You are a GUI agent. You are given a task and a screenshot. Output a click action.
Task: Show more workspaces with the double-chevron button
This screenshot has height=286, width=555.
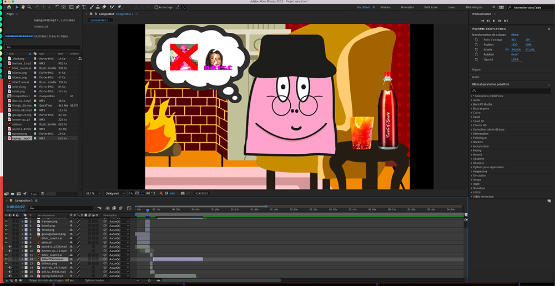[494, 7]
